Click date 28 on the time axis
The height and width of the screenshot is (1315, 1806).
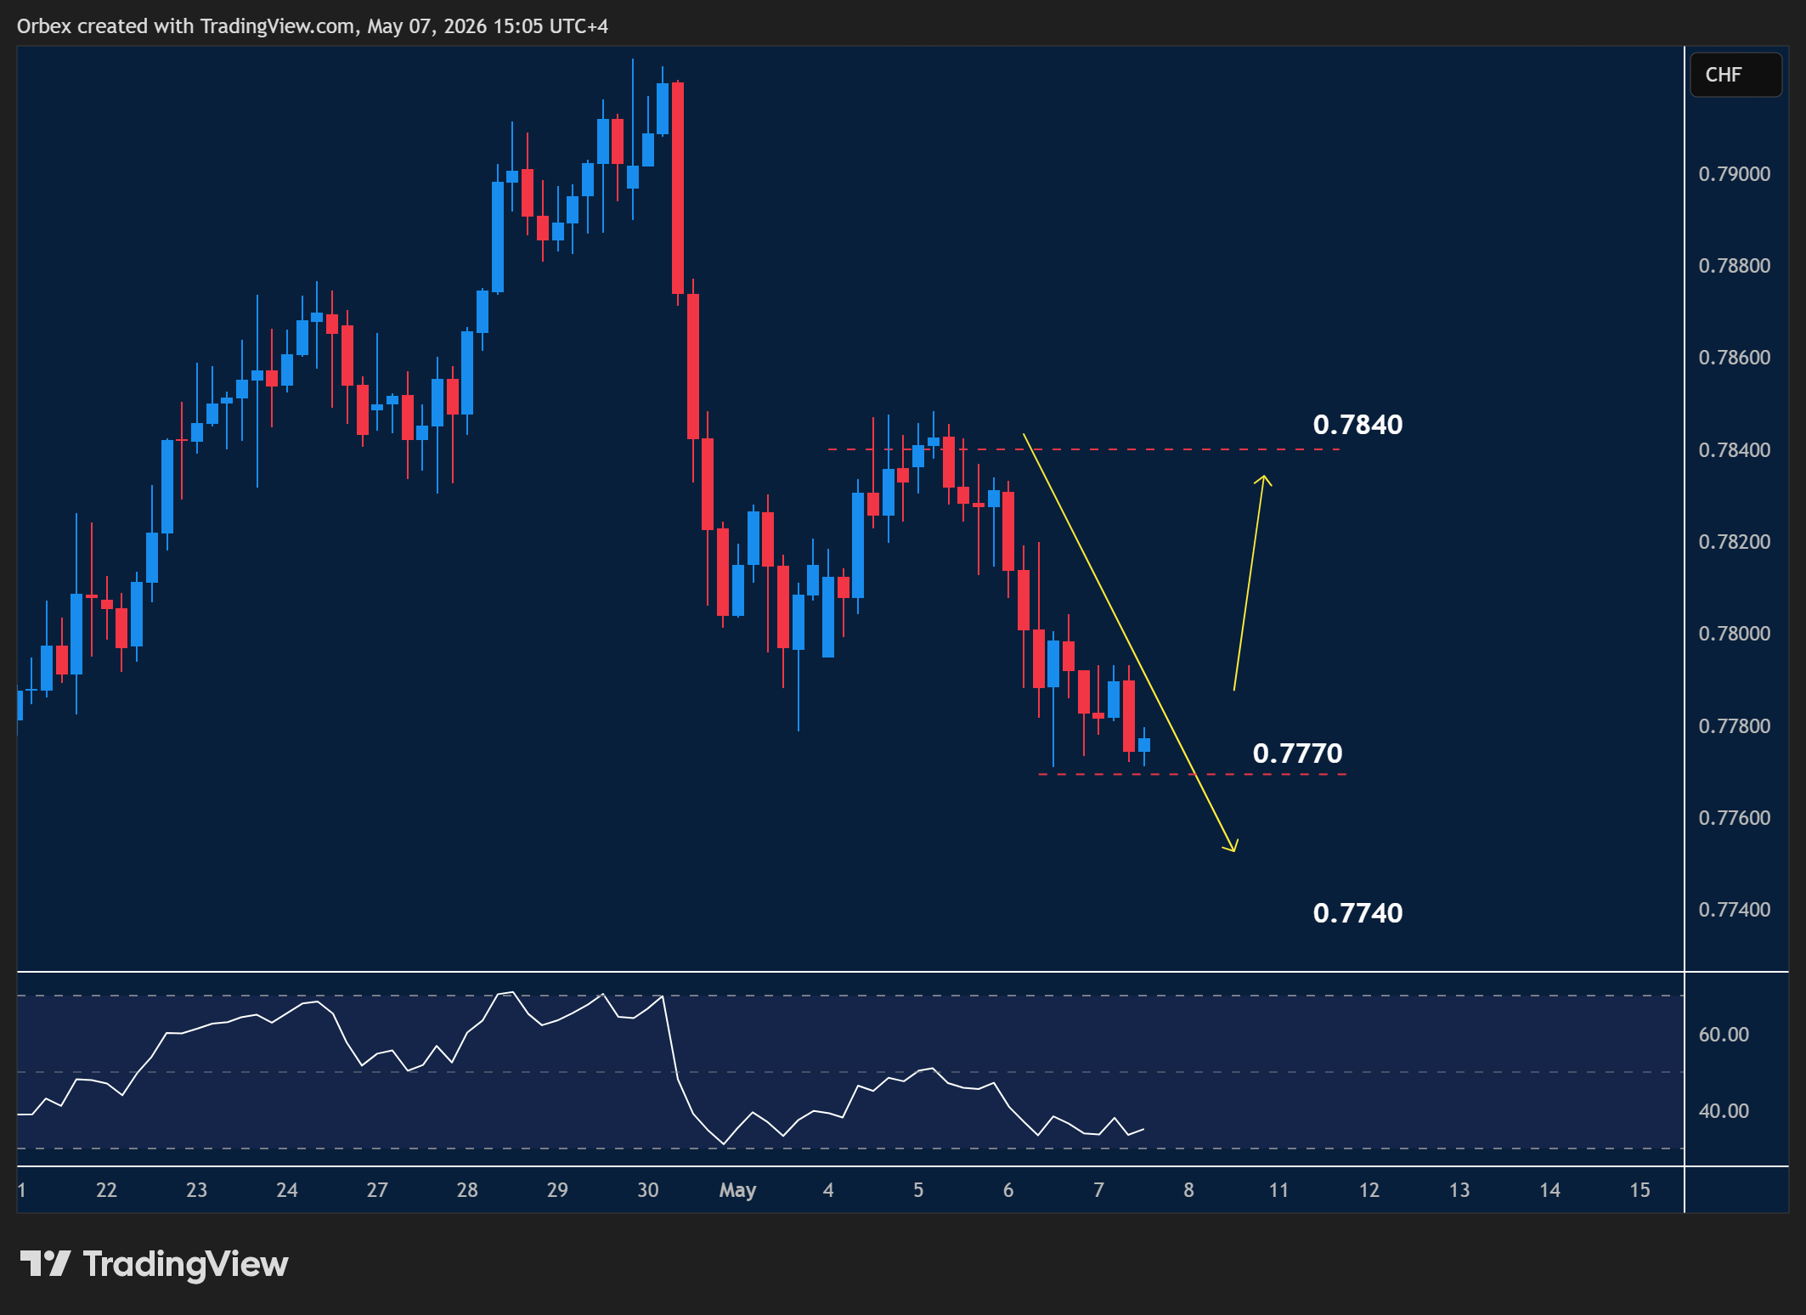click(467, 1190)
